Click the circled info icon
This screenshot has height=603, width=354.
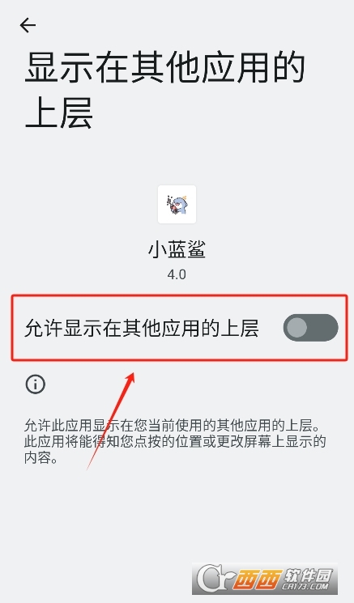(36, 384)
